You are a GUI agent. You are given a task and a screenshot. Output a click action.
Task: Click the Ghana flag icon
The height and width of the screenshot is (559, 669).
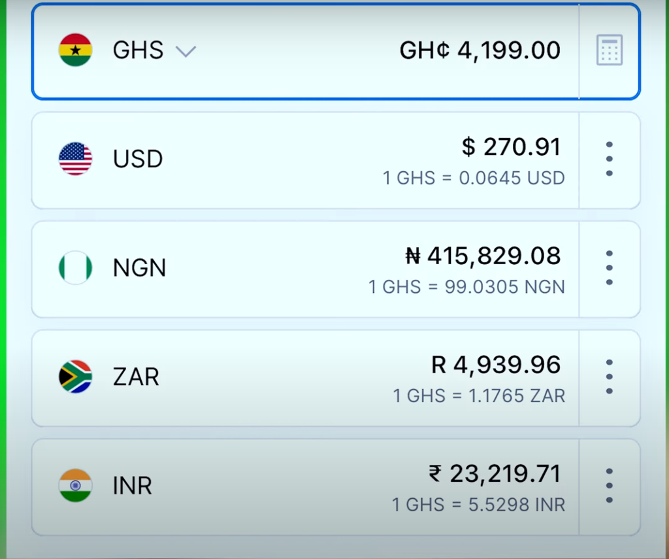(76, 50)
